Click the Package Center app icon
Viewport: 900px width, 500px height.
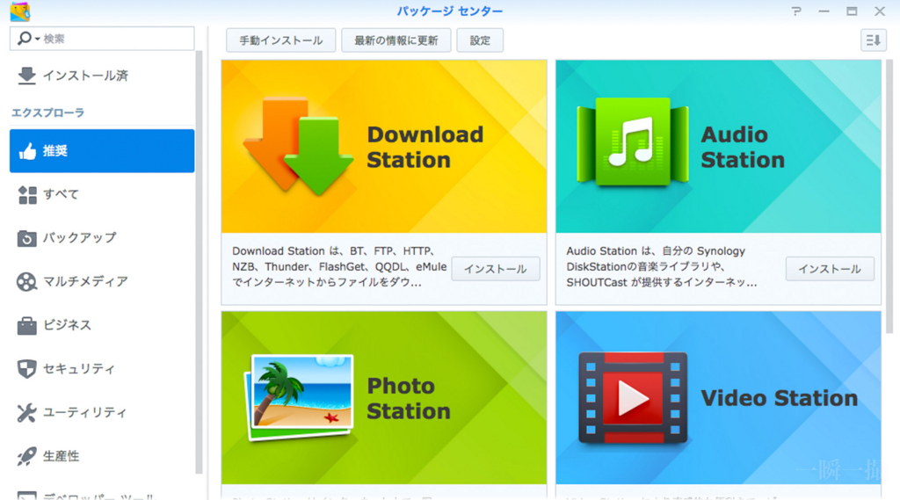20,11
